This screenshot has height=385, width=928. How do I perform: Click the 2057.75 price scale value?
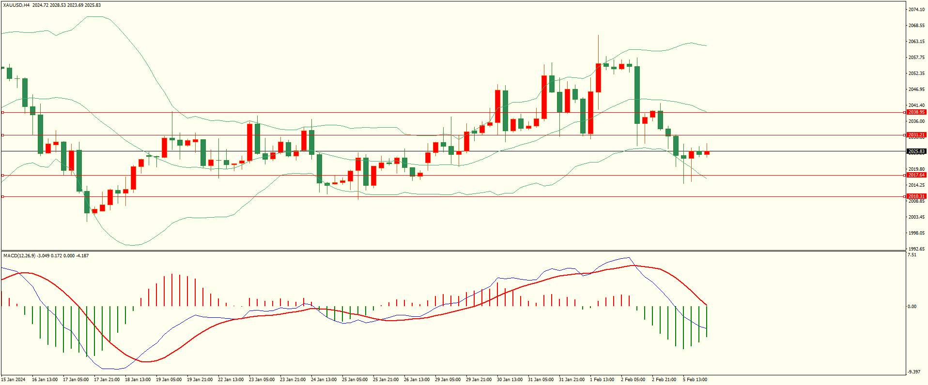tap(917, 58)
